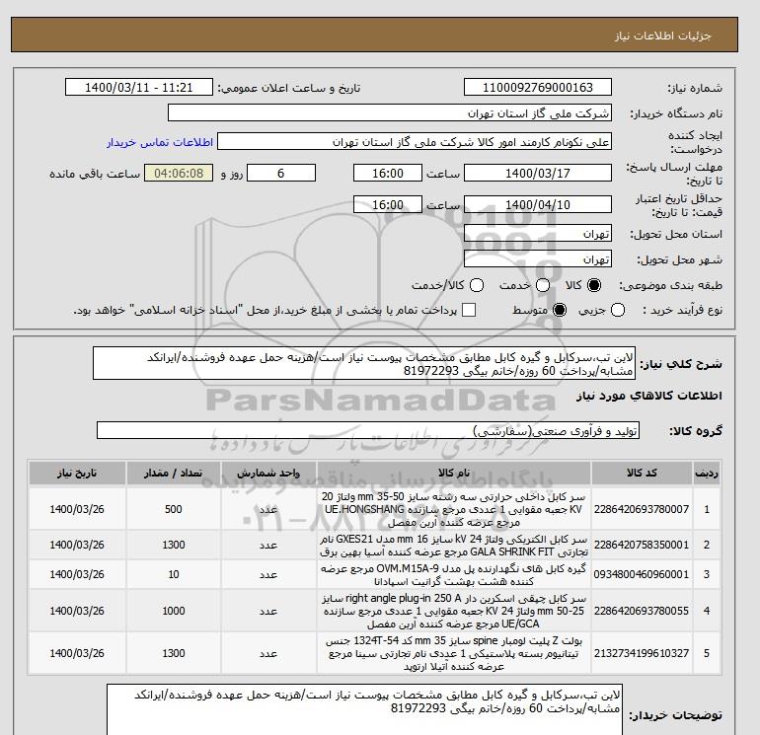This screenshot has width=760, height=735.
Task: Select product code 2286420693780007
Action: coord(642,509)
